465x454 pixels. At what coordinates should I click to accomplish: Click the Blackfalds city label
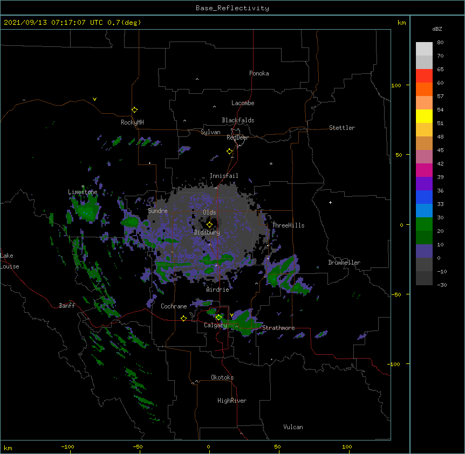[x=238, y=120]
